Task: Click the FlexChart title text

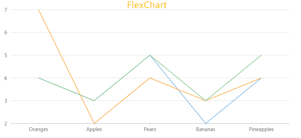Action: (147, 5)
